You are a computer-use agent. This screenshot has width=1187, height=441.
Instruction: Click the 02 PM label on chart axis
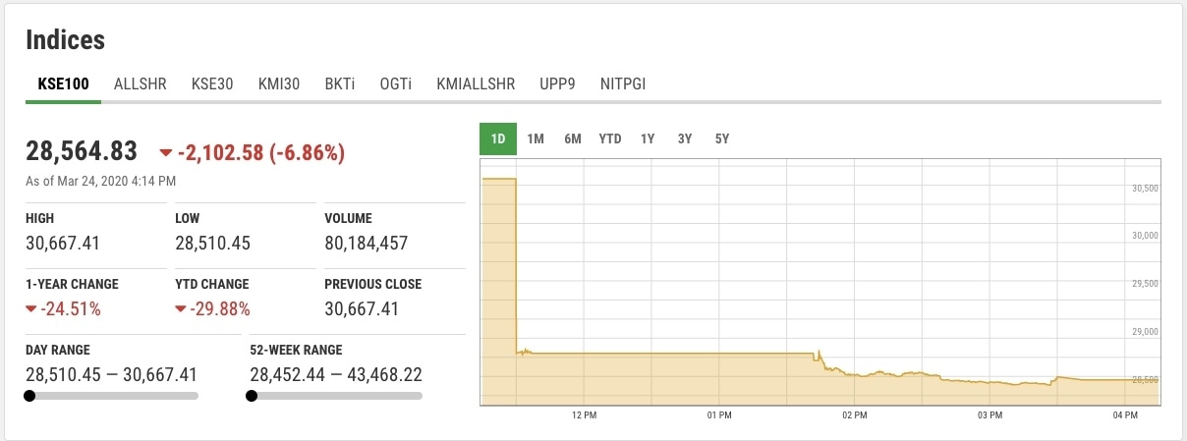coord(855,416)
